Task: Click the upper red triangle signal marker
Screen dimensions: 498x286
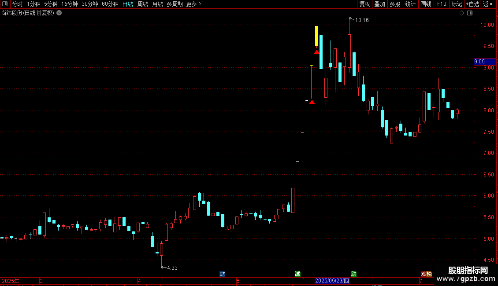Action: point(317,52)
